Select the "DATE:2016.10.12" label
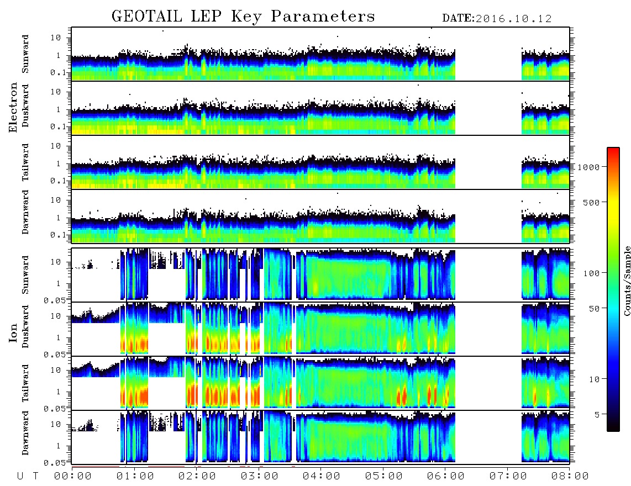 click(497, 19)
